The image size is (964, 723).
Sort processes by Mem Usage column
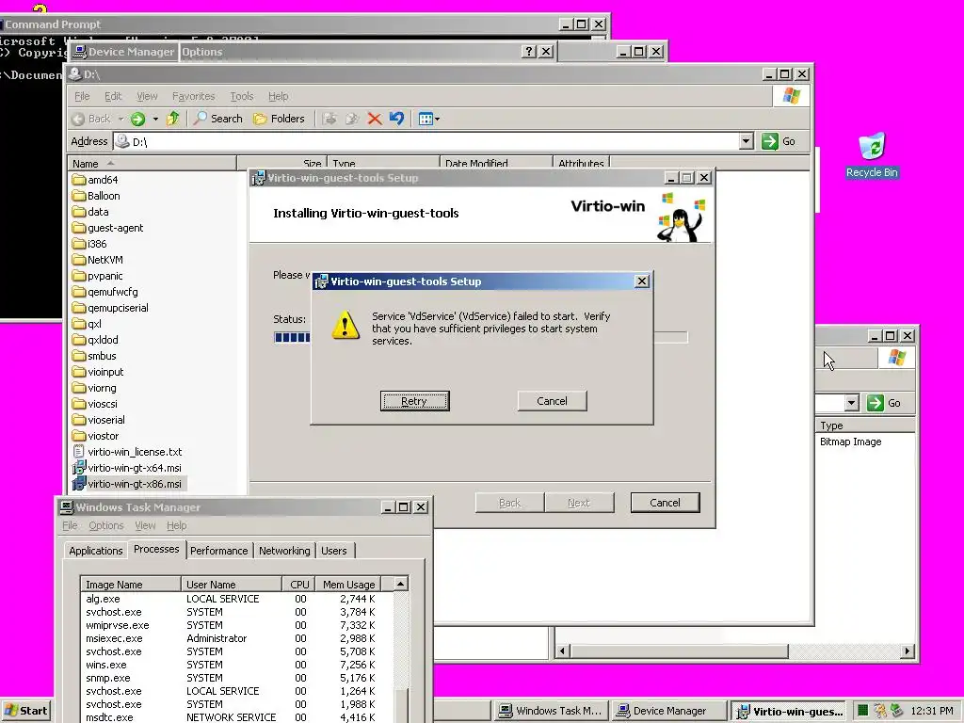click(x=348, y=584)
